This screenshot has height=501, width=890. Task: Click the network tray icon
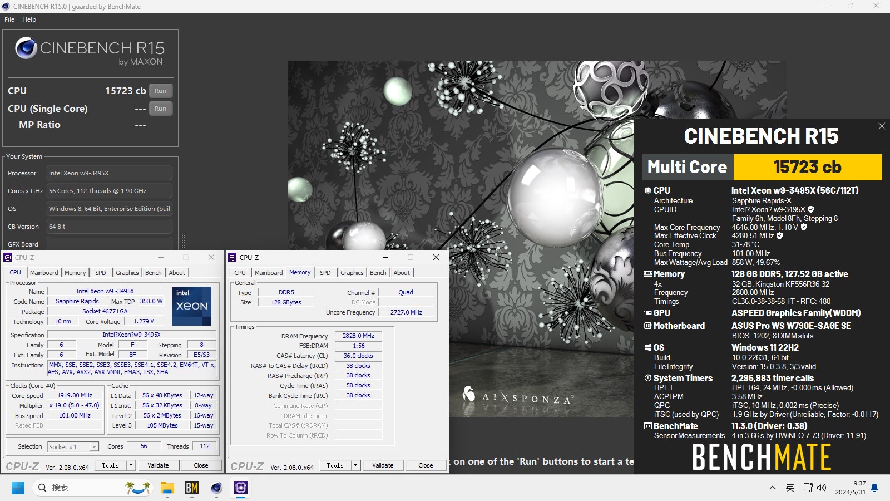click(808, 488)
